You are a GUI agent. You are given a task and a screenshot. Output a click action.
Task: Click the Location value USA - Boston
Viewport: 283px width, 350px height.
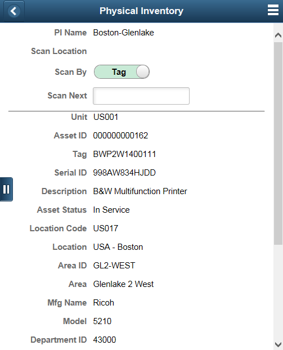(x=118, y=247)
